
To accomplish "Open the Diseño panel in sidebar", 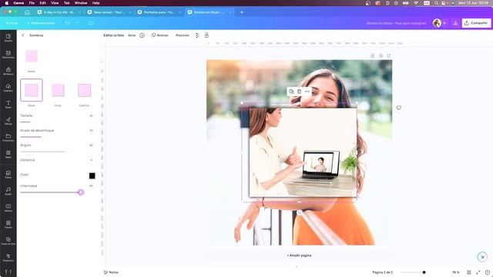I will [8, 38].
